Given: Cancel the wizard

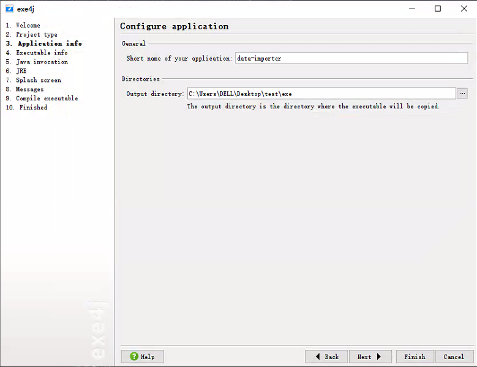Looking at the screenshot, I should click(x=454, y=357).
